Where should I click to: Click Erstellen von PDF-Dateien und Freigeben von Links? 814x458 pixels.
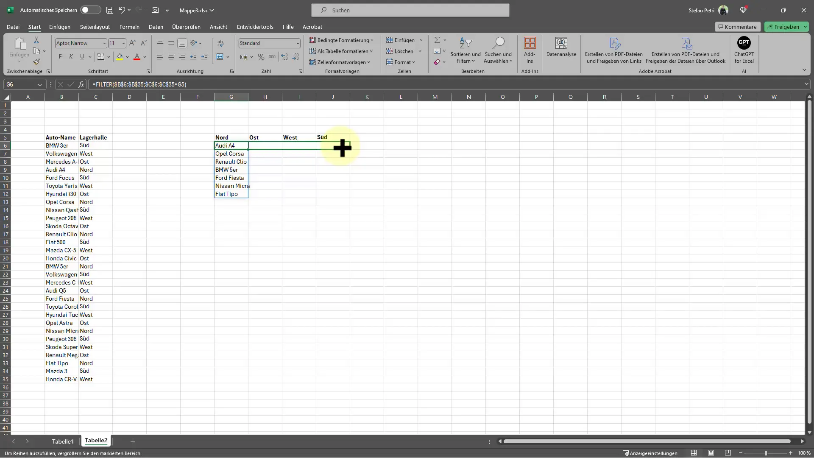pyautogui.click(x=614, y=50)
